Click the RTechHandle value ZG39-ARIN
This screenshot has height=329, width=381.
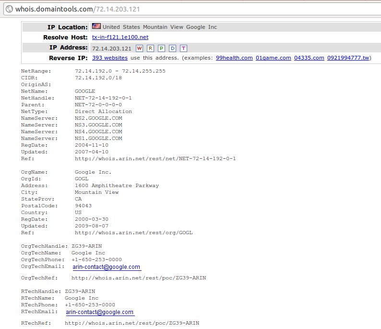80,291
